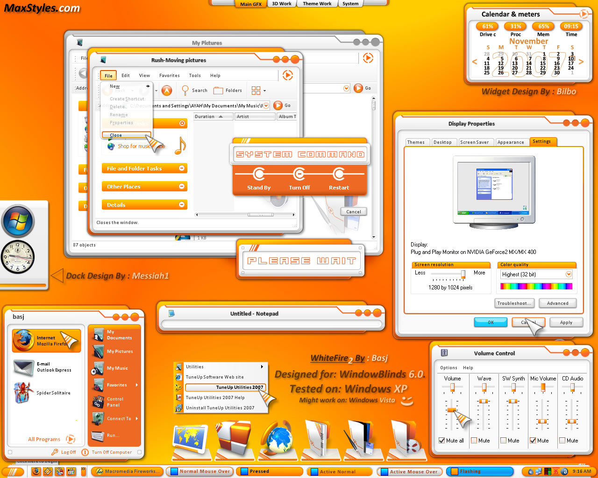Choose TuneUp Utilities 2007 Help menu entry
This screenshot has height=478, width=598.
(215, 398)
